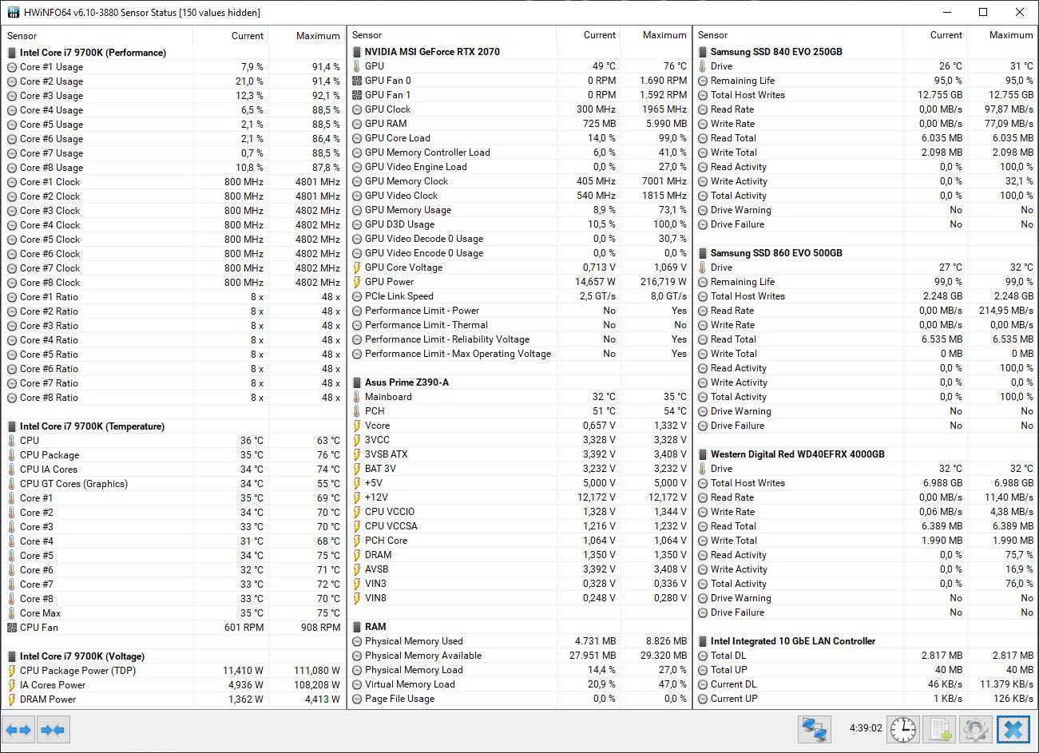This screenshot has width=1039, height=753.
Task: Click the NVIDIA MSI GeForce RTX 2070 chip icon
Action: (357, 52)
